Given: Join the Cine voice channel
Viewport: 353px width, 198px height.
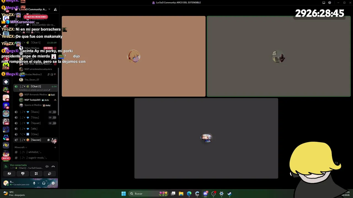Looking at the screenshot, I should pyautogui.click(x=36, y=134).
